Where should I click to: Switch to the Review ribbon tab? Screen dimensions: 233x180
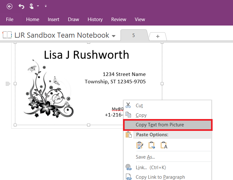119,19
